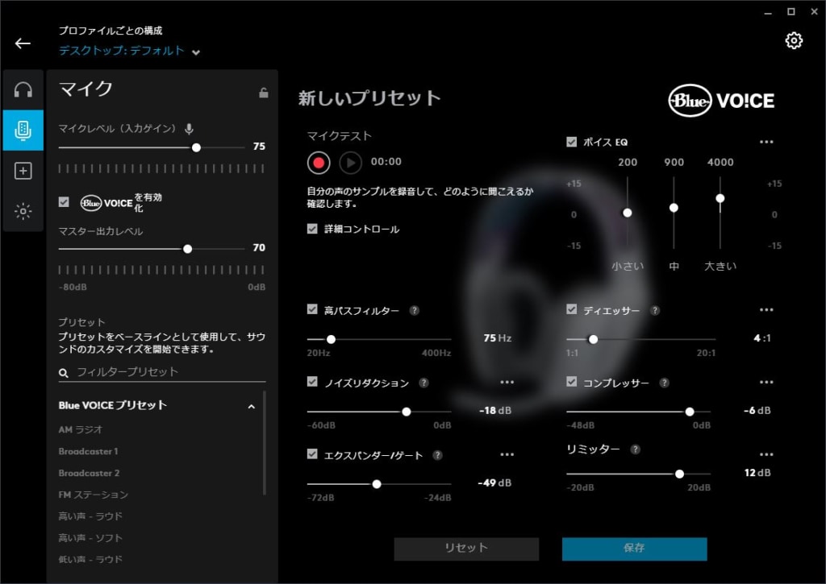Uncheck the 詳細コントロール checkbox
This screenshot has width=826, height=584.
coord(312,228)
